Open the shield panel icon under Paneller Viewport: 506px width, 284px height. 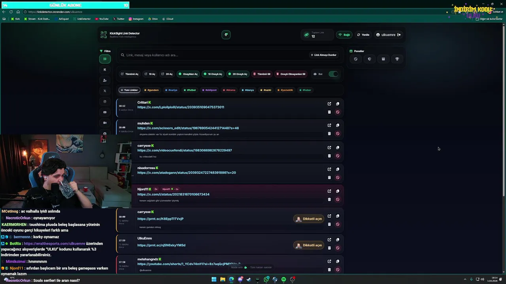coord(369,59)
